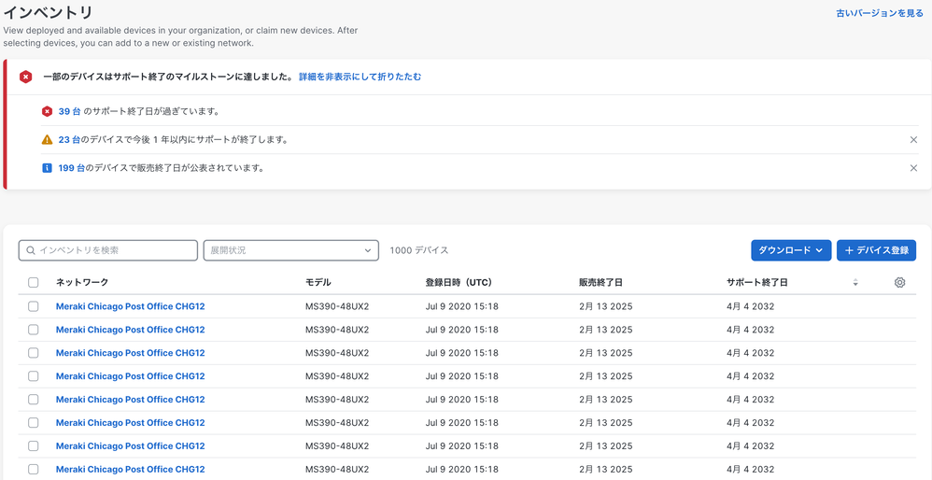Sort by the 販売終了日 column header
932x480 pixels.
click(600, 282)
